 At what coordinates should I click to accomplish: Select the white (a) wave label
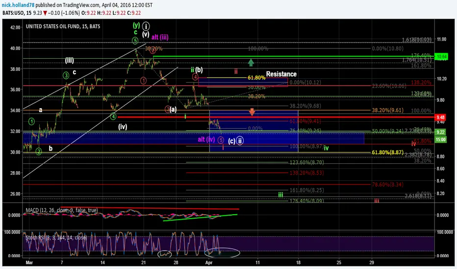click(173, 110)
